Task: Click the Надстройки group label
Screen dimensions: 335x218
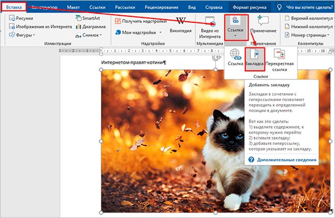Action: tap(153, 44)
